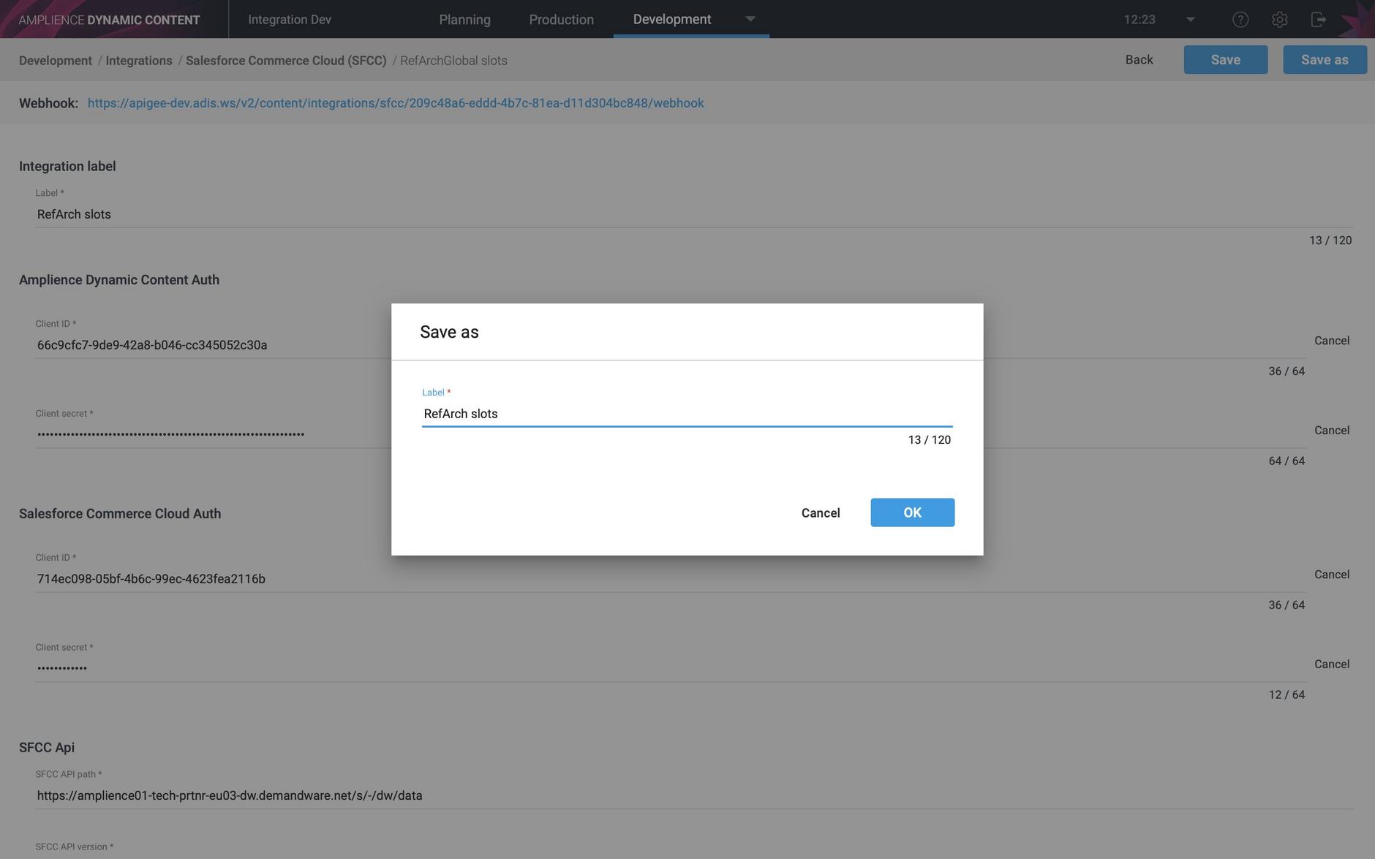Click the Salesforce Commerce Cloud Auth heading
Image resolution: width=1375 pixels, height=859 pixels.
tap(120, 514)
